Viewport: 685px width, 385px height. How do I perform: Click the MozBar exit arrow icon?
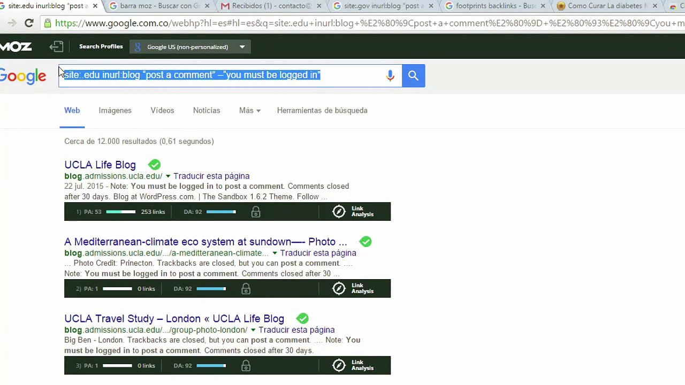click(56, 47)
